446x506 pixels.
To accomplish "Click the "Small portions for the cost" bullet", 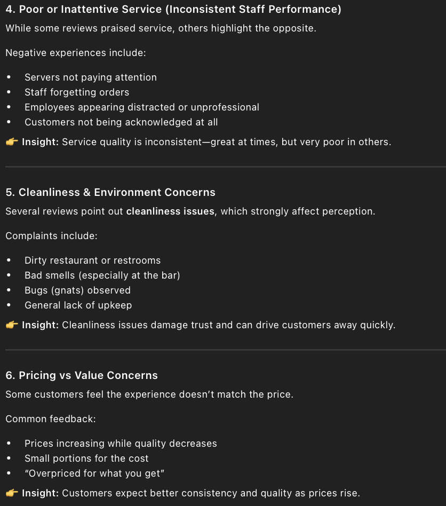I will 86,458.
